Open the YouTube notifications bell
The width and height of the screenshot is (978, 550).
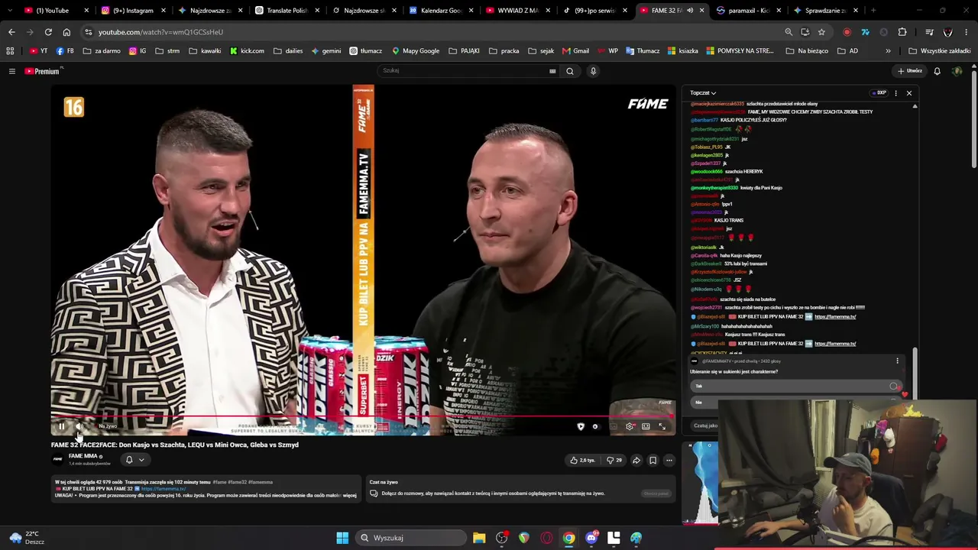(x=937, y=71)
